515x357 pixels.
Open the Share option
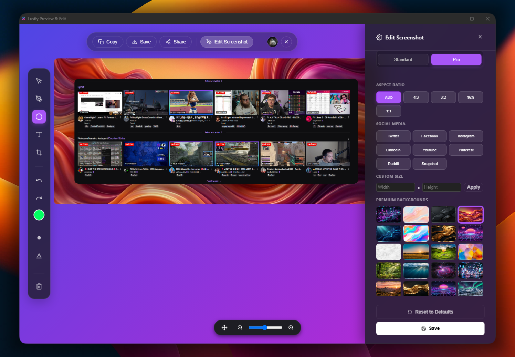point(176,42)
